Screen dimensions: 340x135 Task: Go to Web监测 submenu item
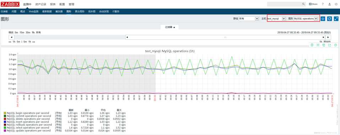click(x=34, y=11)
